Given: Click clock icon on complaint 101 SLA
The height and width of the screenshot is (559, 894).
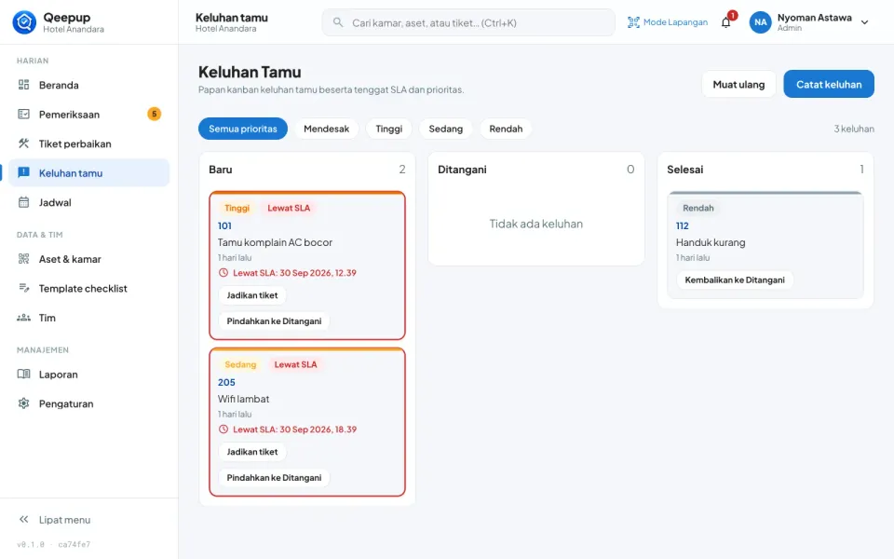Looking at the screenshot, I should (x=223, y=273).
